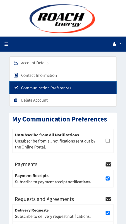The height and width of the screenshot is (224, 126).
Task: Open the Account Details menu item
Action: point(63,63)
